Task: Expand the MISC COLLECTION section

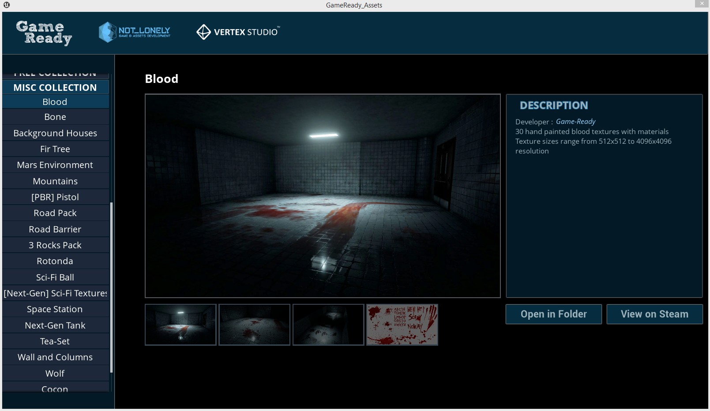Action: point(55,87)
